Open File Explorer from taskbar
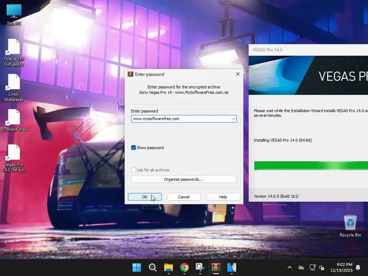The image size is (368, 276). (169, 267)
